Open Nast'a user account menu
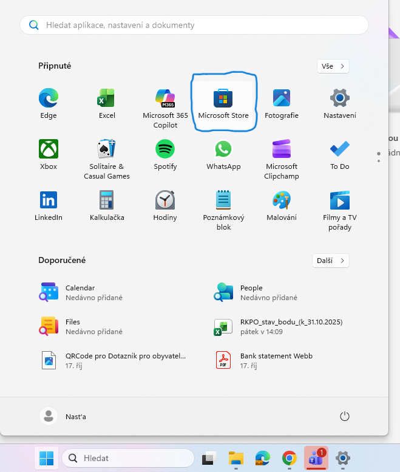Viewport: 400px width, 472px height. point(63,416)
